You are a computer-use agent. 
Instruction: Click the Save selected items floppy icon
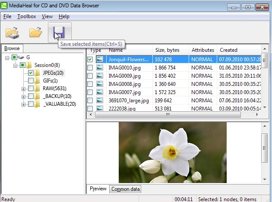pos(59,32)
